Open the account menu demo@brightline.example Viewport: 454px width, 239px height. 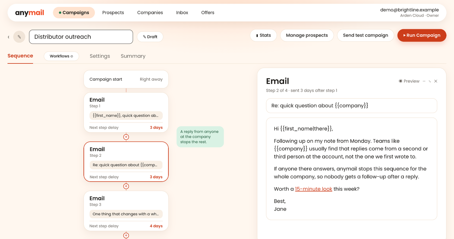click(409, 13)
